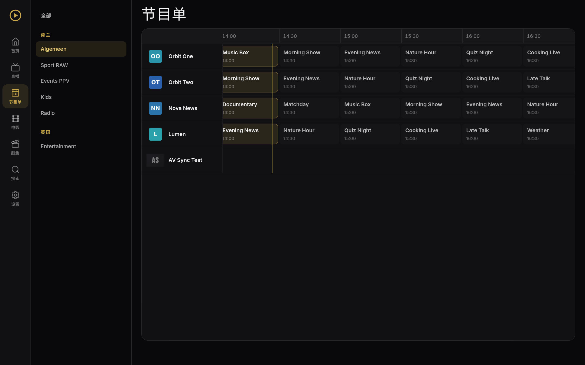585x365 pixels.
Task: Click the gold play logo icon
Action: click(x=15, y=15)
